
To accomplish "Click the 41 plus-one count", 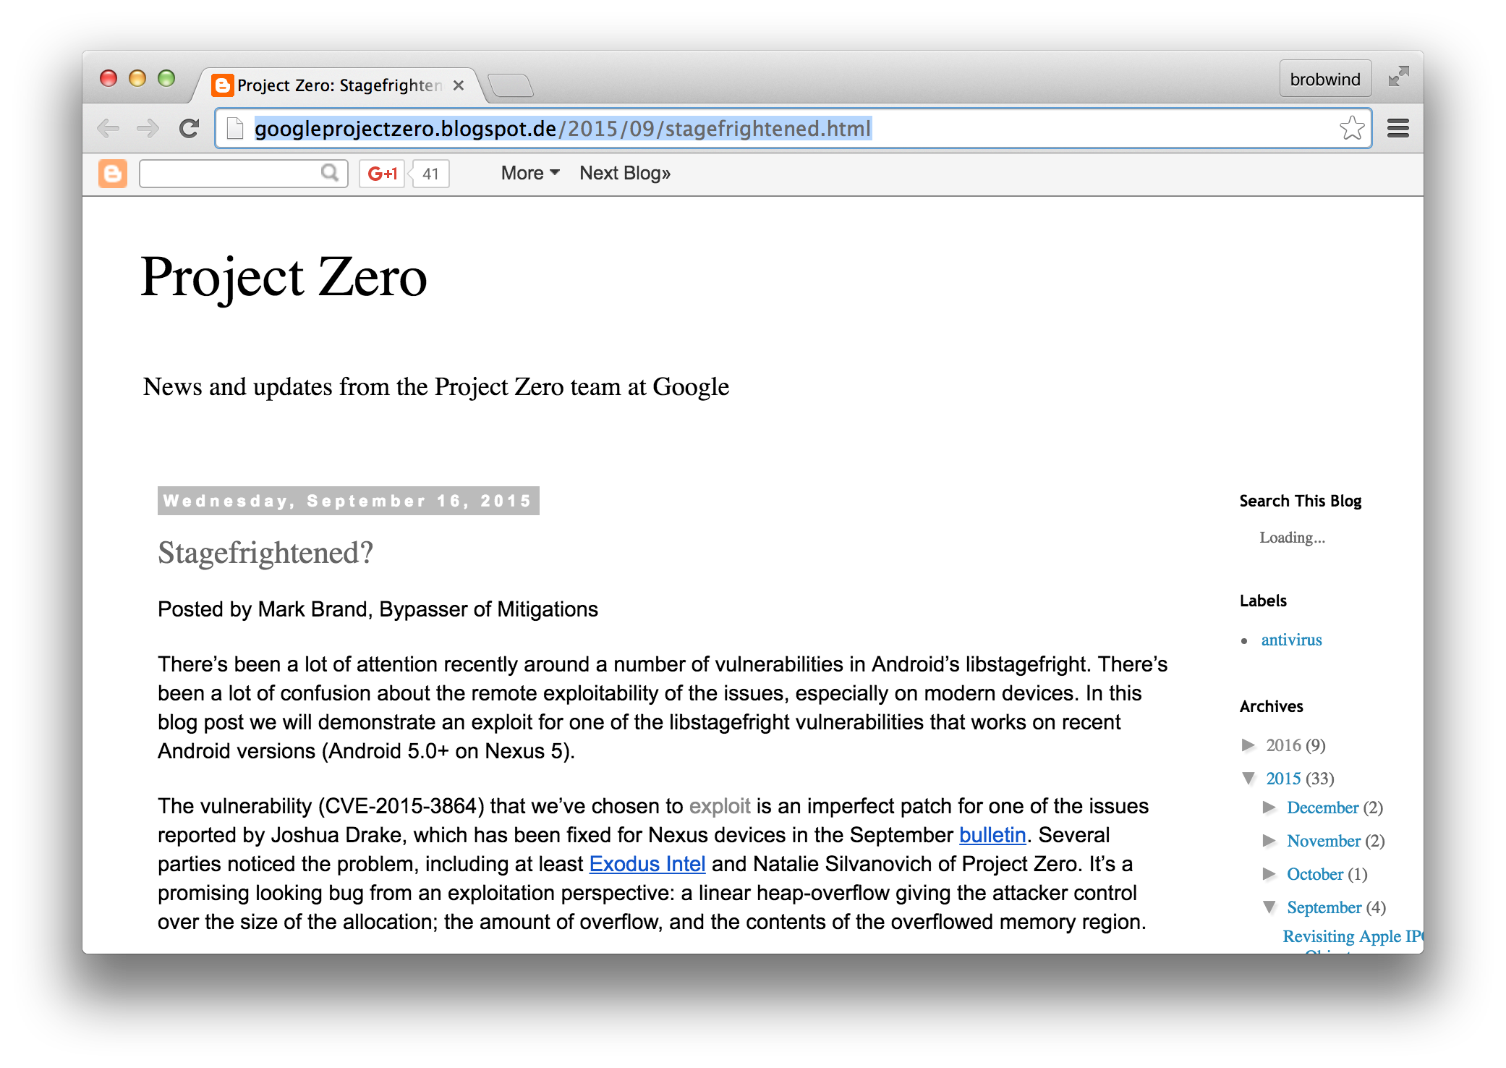I will pos(430,174).
